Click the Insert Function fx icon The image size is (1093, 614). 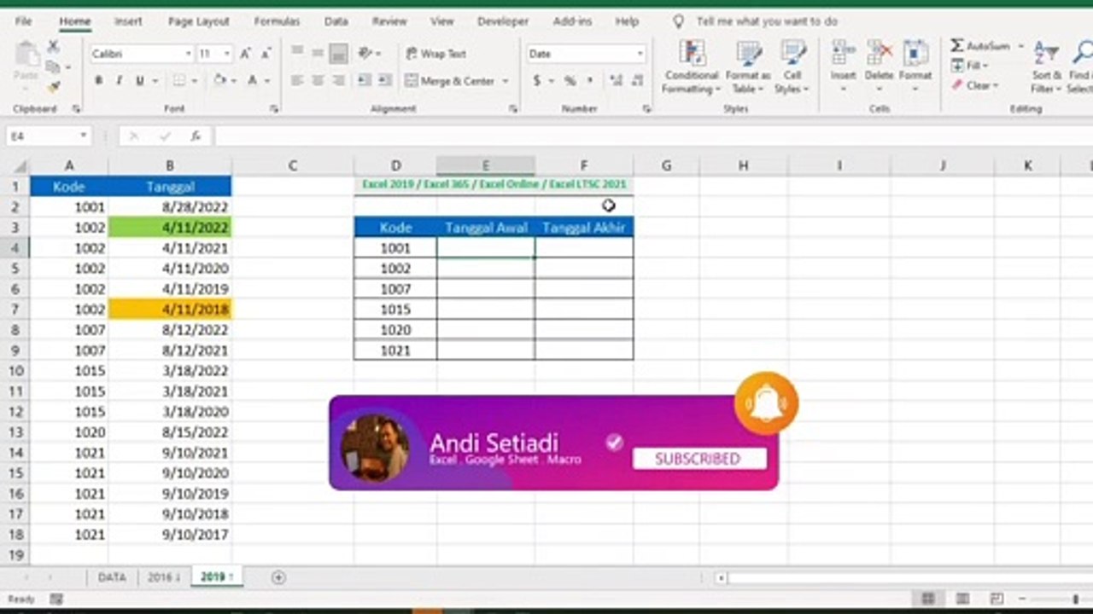(196, 136)
